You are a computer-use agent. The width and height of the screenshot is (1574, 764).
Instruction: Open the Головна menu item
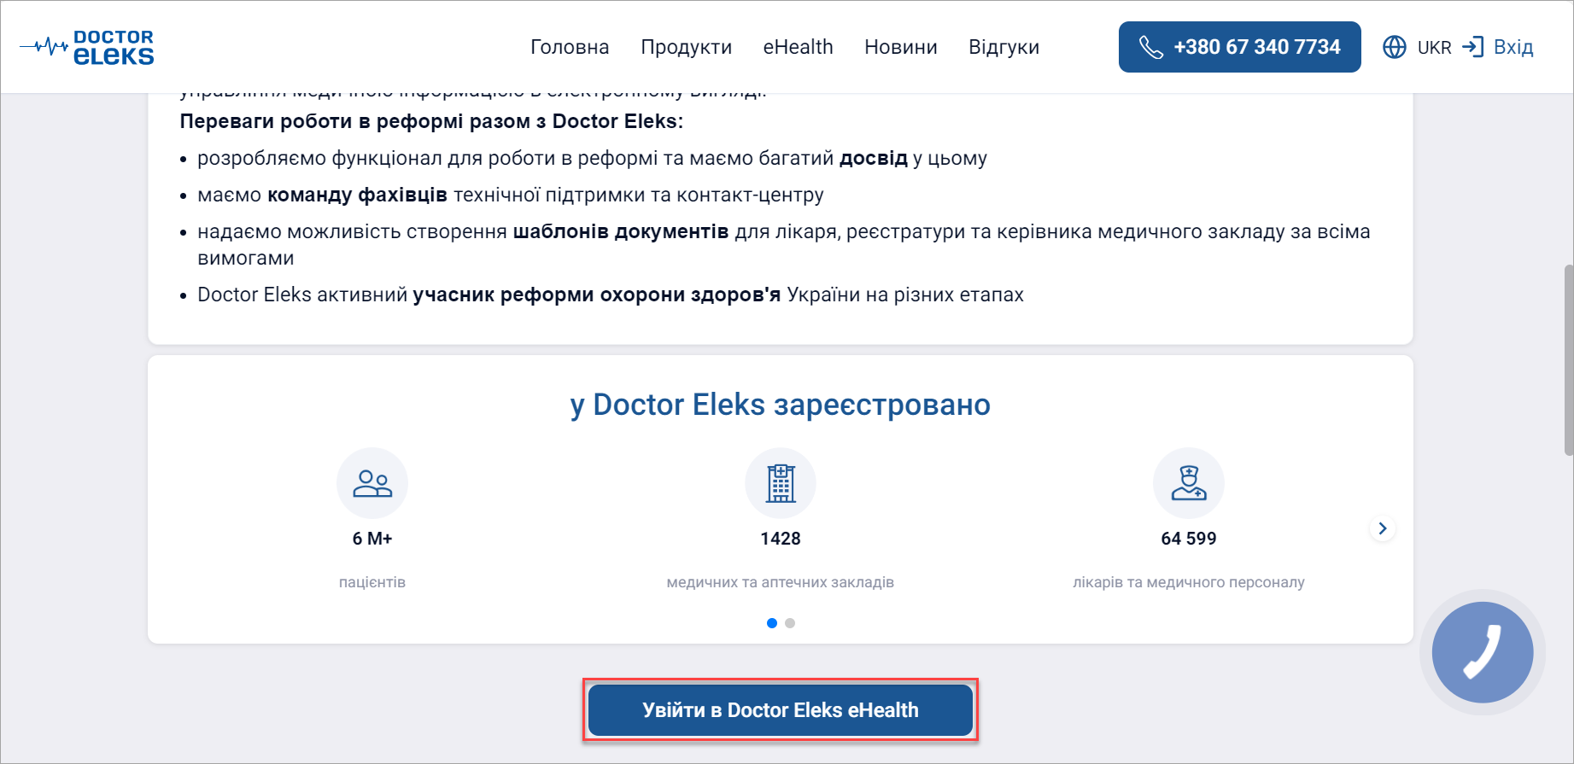570,47
